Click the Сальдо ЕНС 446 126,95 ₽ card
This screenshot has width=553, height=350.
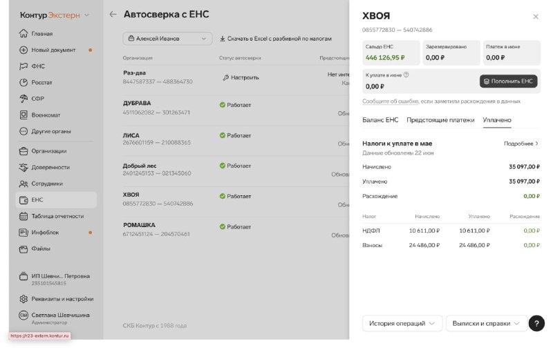point(391,52)
